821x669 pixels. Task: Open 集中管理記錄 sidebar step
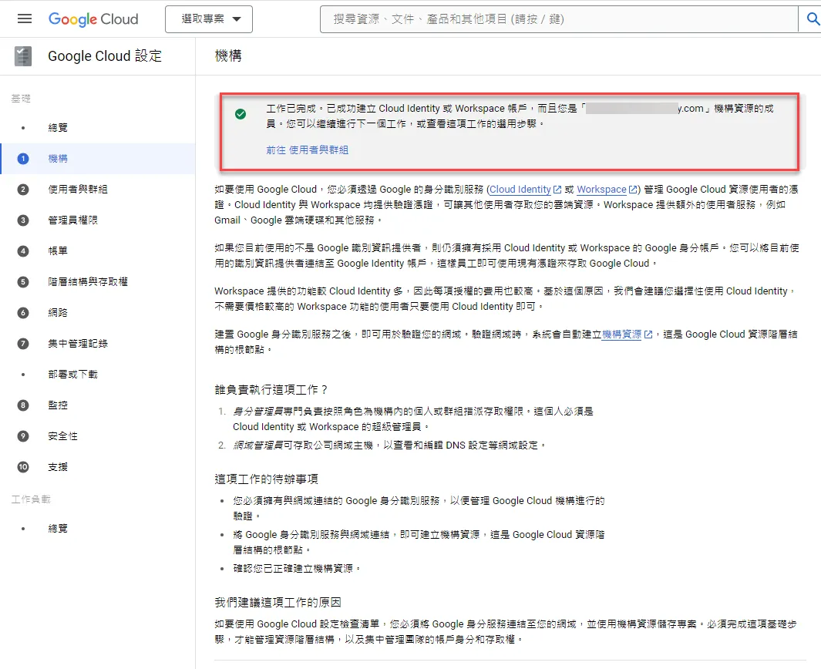(78, 344)
